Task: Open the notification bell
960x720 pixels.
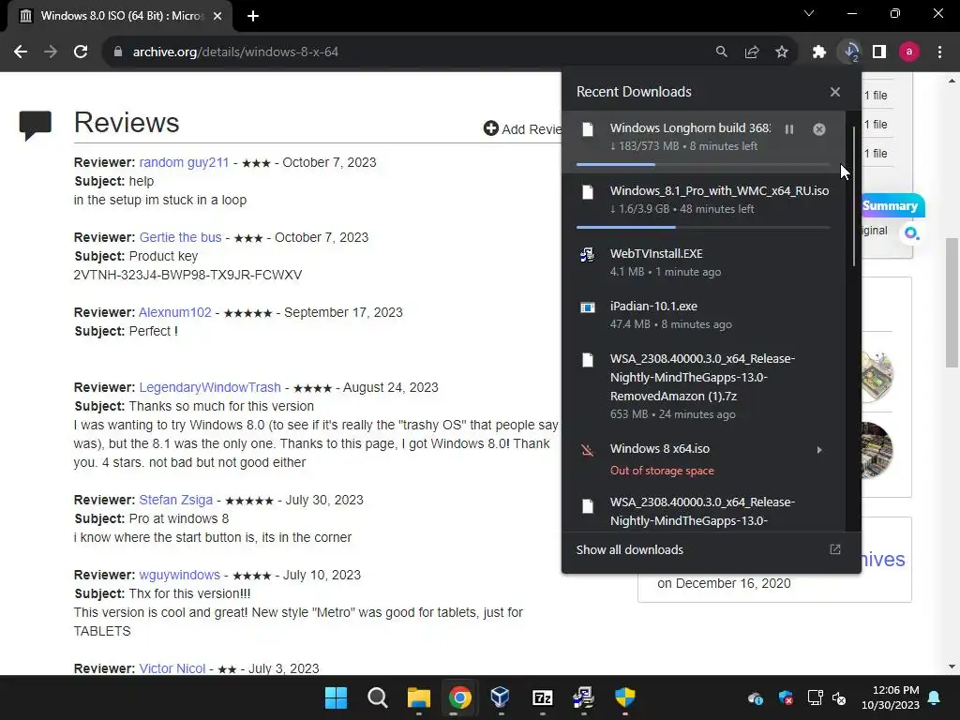Action: [935, 697]
